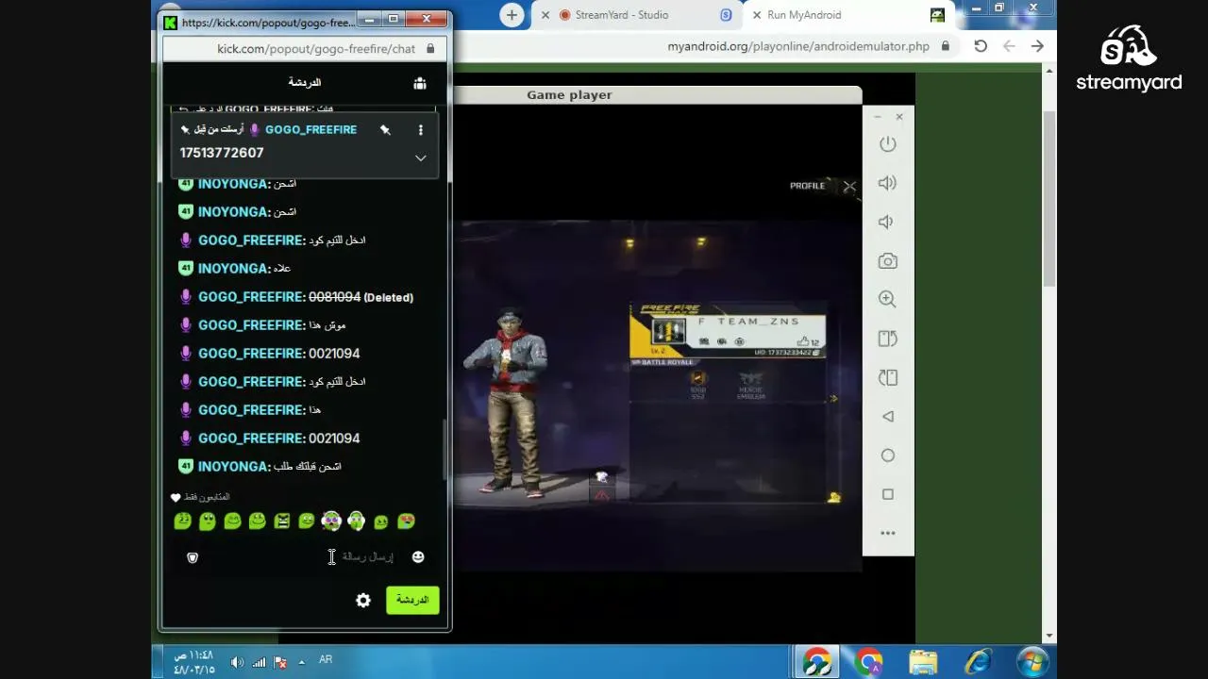Click the like thumbs-up on the profile card
The image size is (1208, 679).
click(803, 341)
